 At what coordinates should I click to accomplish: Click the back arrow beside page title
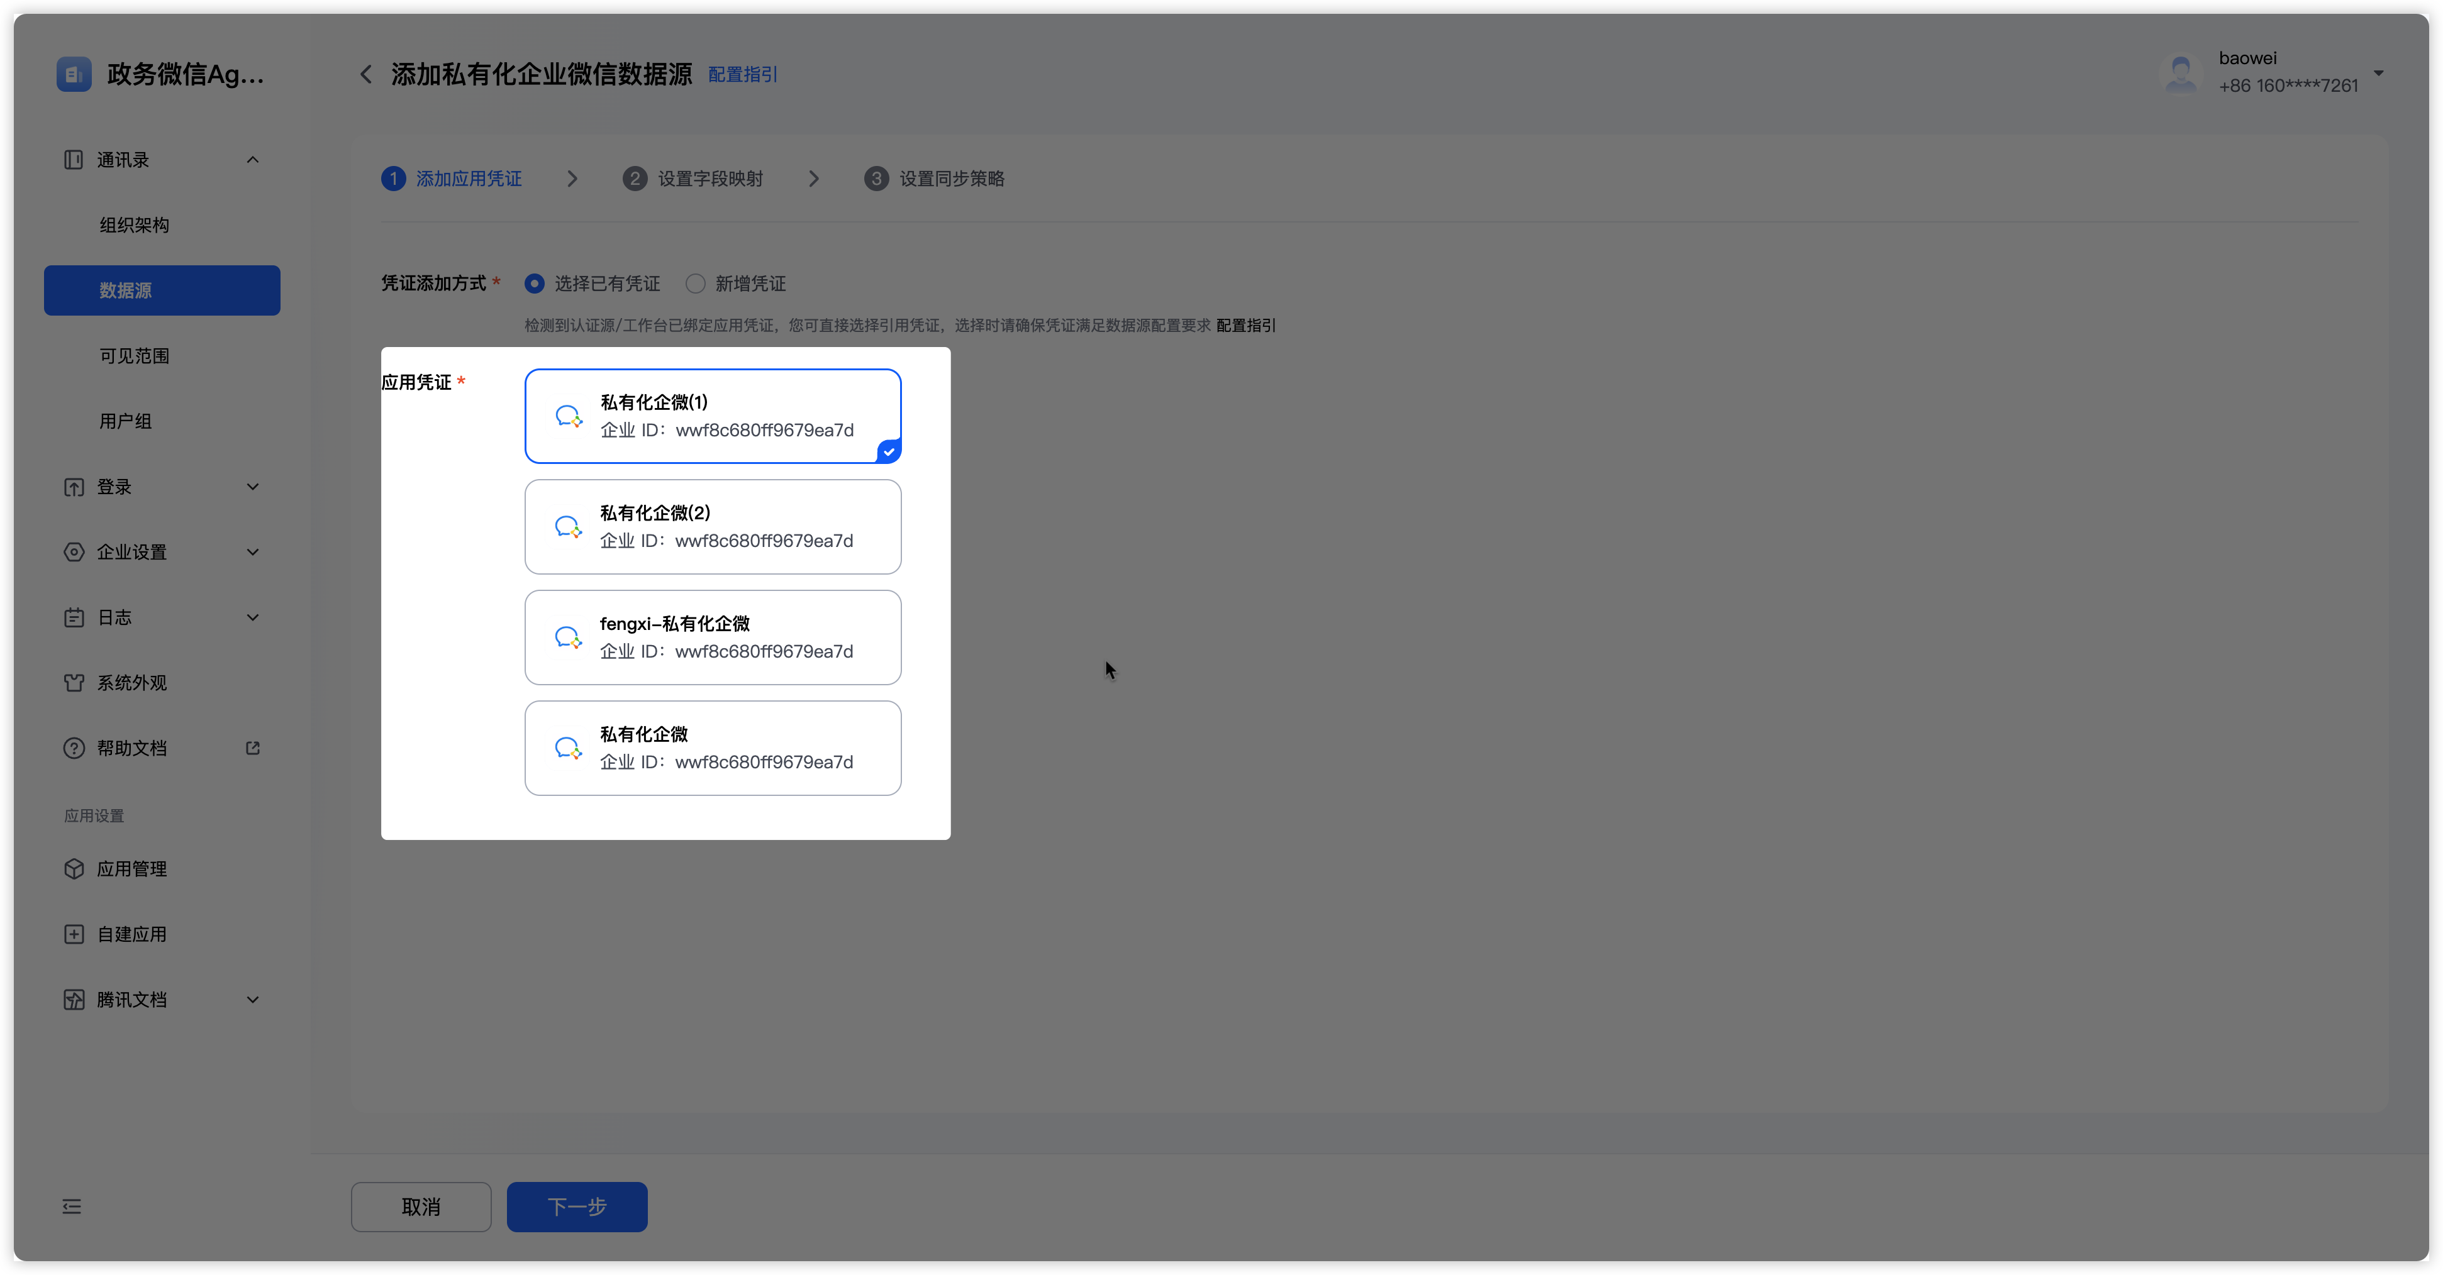(x=366, y=74)
